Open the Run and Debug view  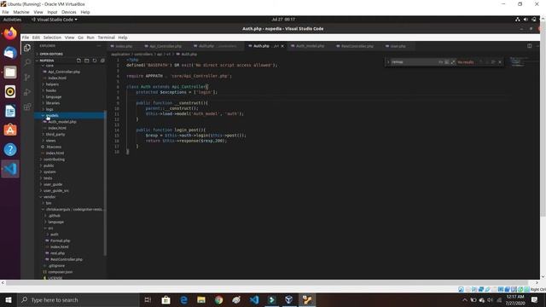pos(27,92)
